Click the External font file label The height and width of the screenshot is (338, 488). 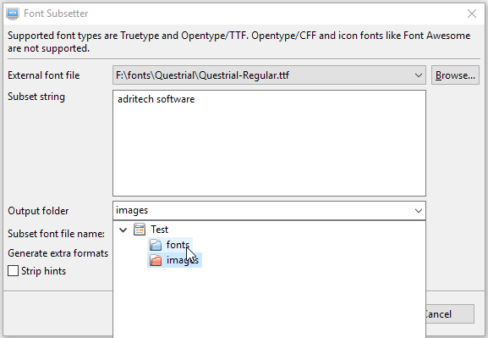44,75
